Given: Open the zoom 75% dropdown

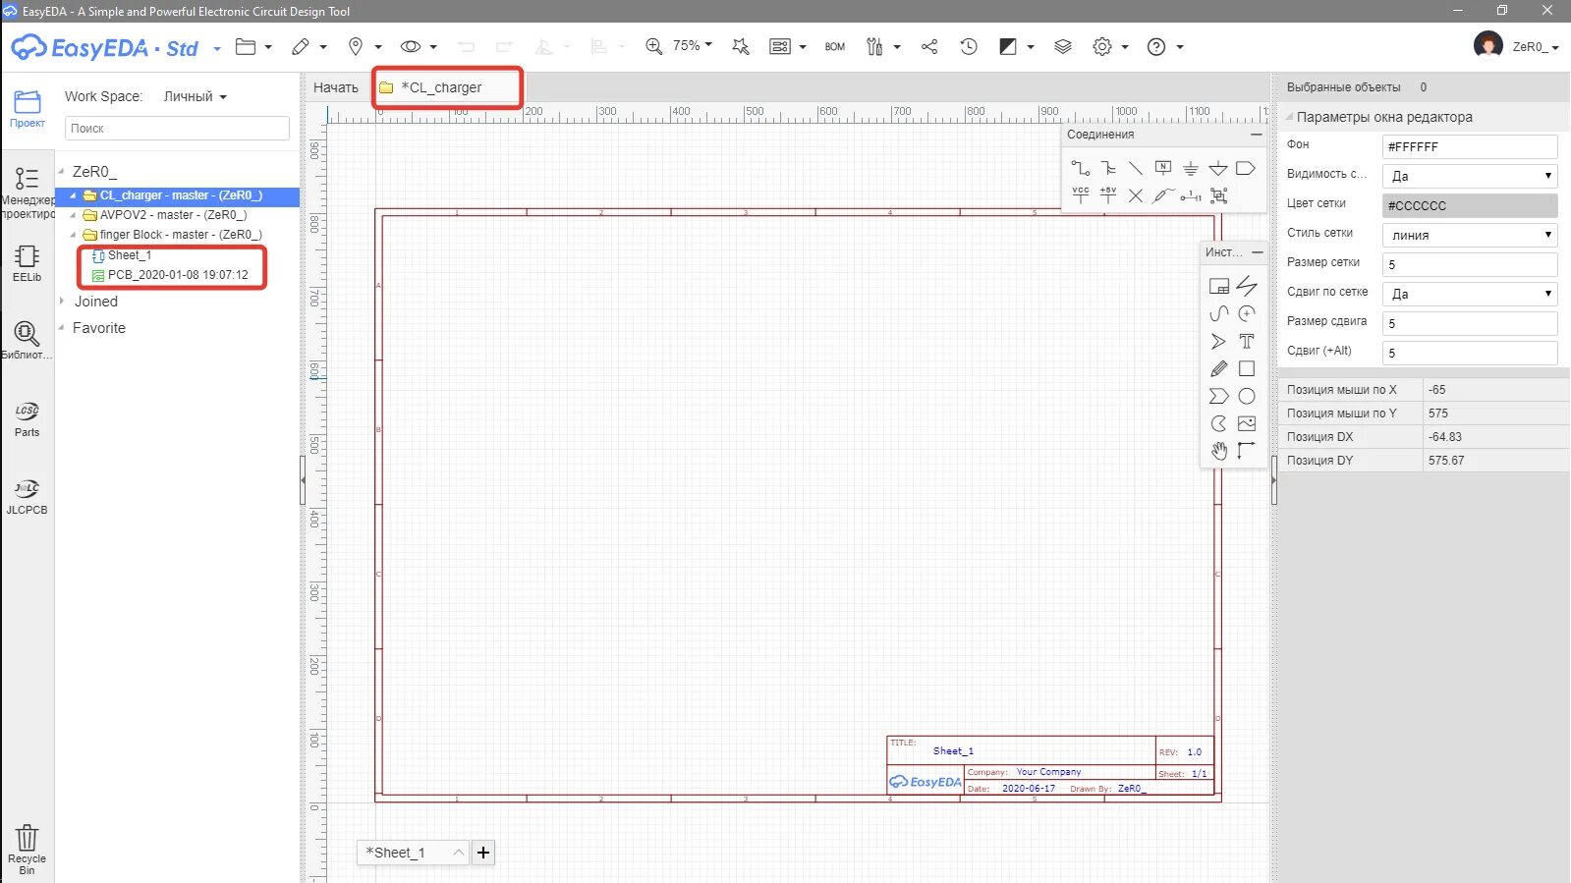Looking at the screenshot, I should point(693,45).
